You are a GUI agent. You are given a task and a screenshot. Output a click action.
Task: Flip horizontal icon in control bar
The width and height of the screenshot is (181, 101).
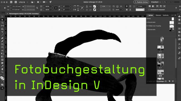click(75, 10)
